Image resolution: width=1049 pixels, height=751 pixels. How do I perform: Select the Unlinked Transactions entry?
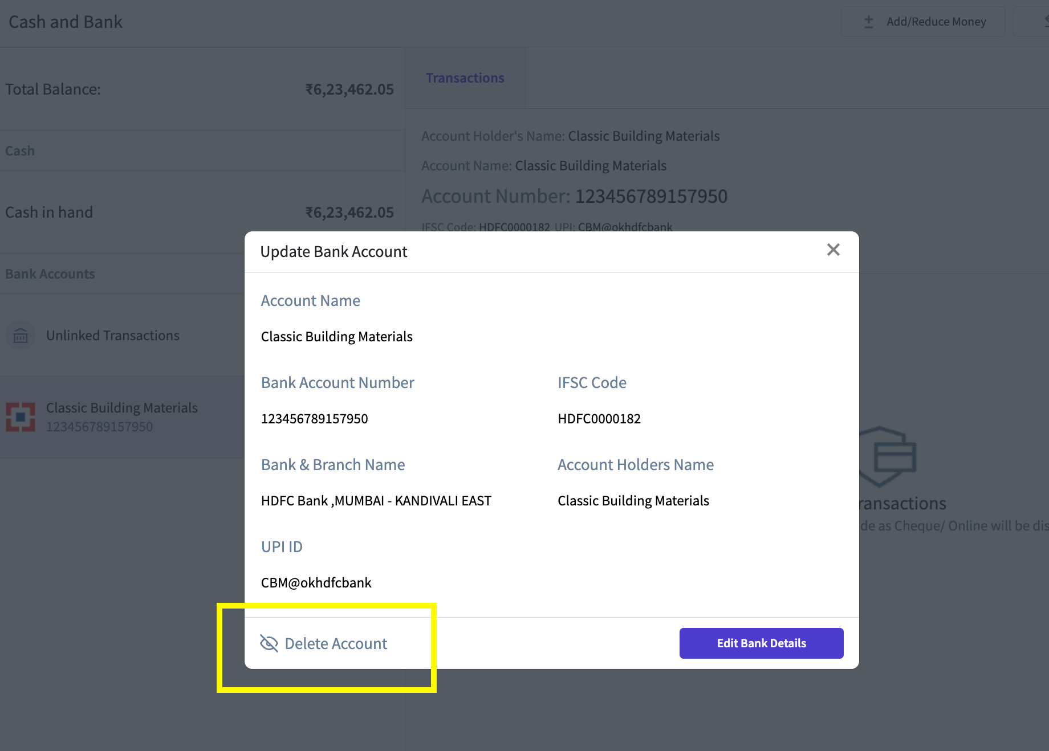point(122,335)
